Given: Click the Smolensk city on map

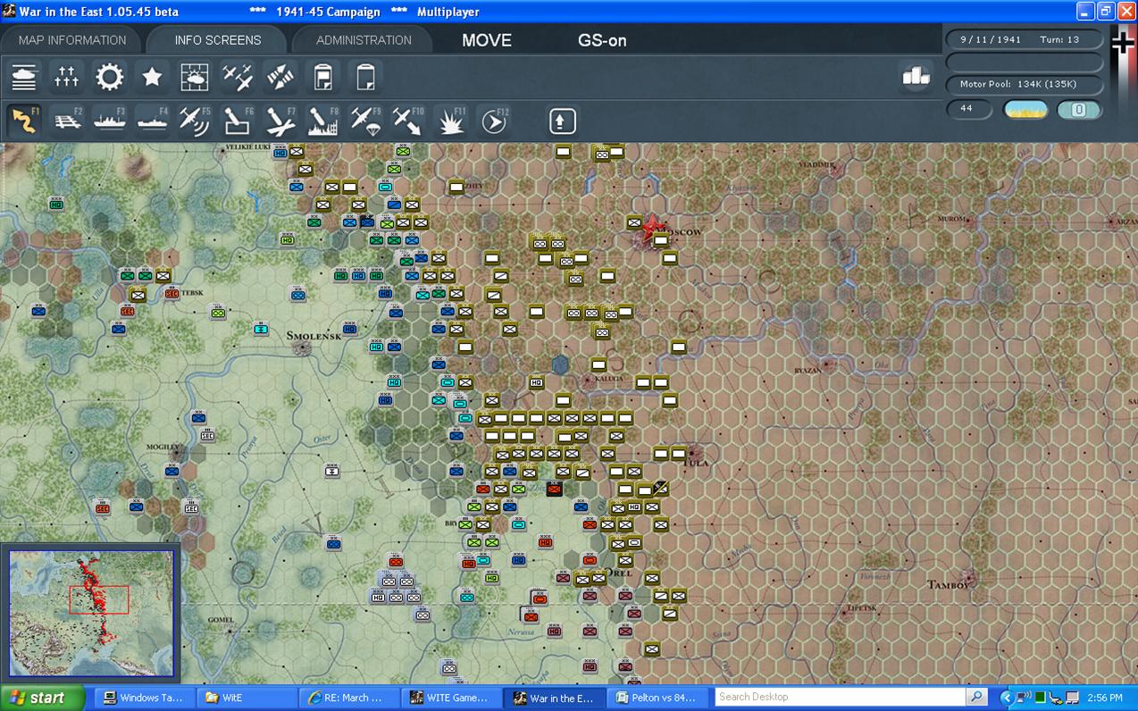Looking at the screenshot, I should point(314,336).
